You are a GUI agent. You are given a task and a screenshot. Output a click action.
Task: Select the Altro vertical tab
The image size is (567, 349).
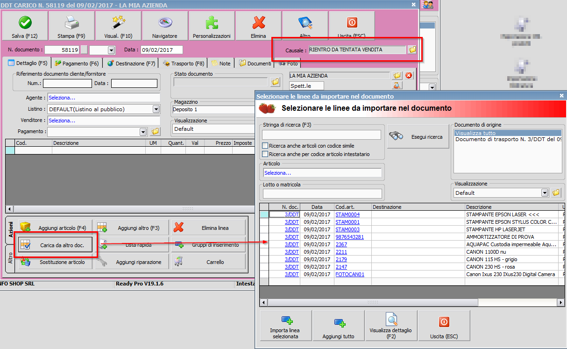10,257
